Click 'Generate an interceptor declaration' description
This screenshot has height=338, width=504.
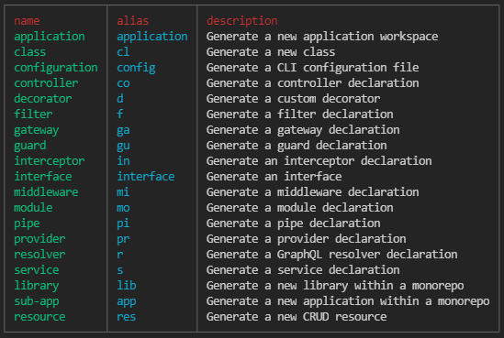point(319,161)
